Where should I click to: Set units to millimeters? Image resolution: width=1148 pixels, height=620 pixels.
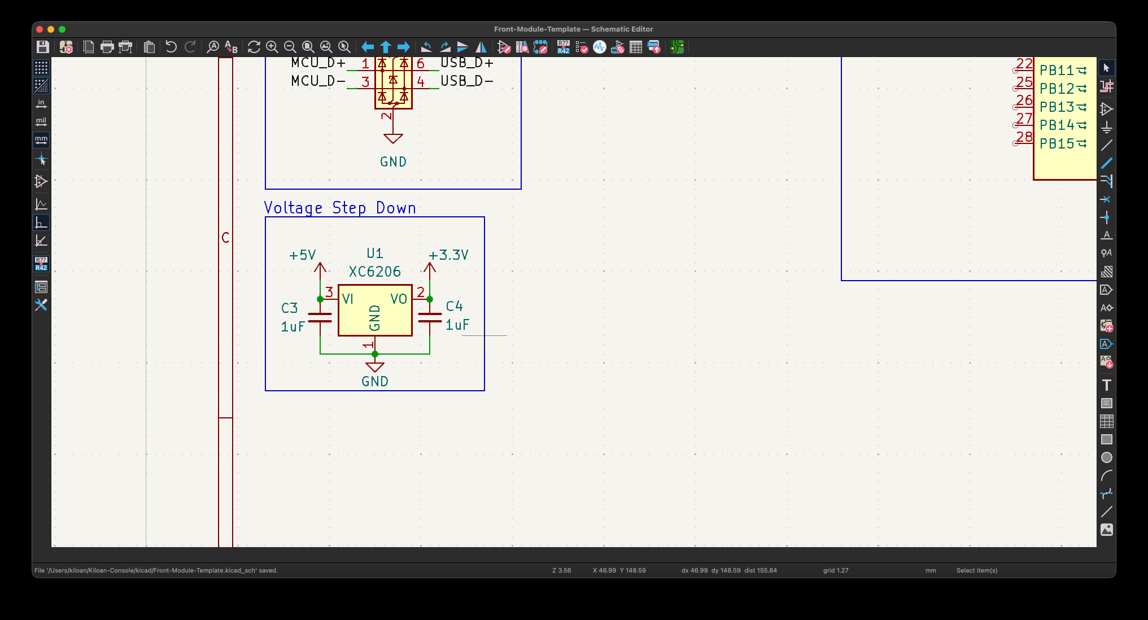[41, 140]
